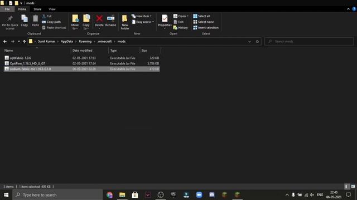Go back to previous folder
357x200 pixels.
(x=5, y=42)
